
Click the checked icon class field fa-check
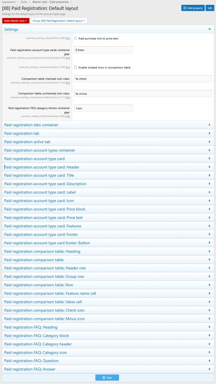pyautogui.click(x=143, y=79)
